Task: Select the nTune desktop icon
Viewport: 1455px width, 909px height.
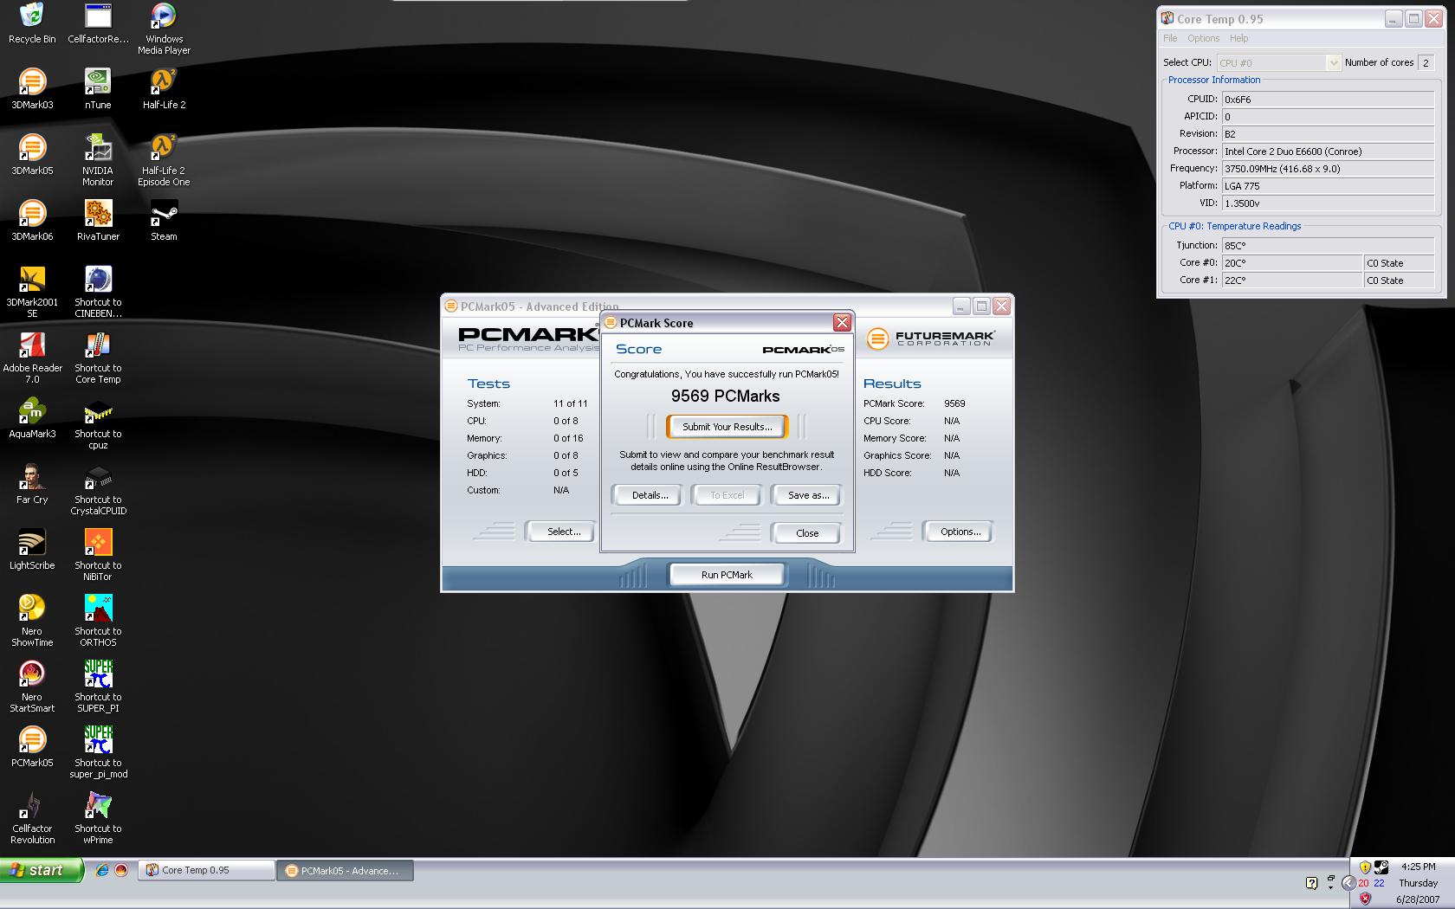Action: 98,88
